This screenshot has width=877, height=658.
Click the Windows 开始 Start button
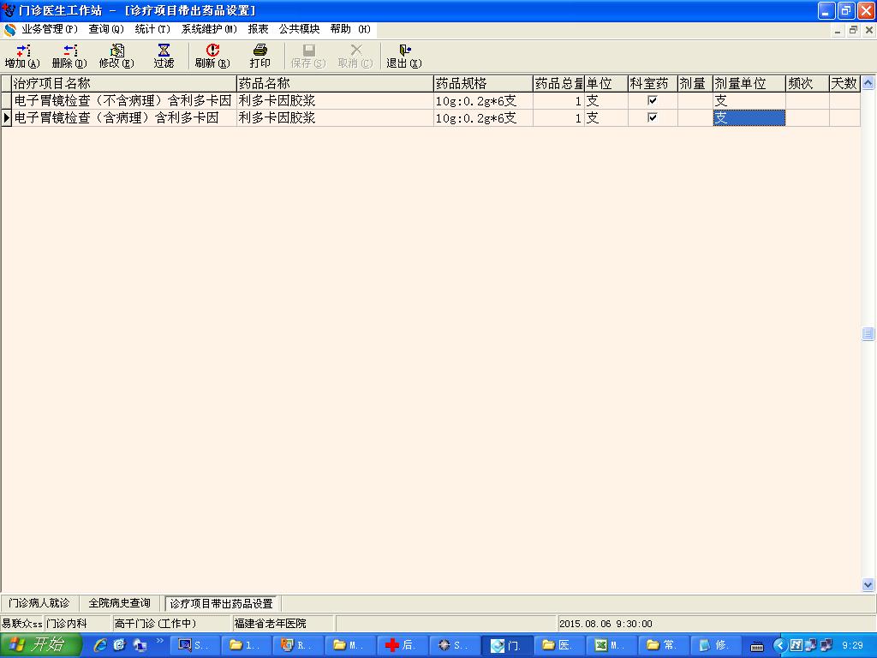pyautogui.click(x=41, y=645)
